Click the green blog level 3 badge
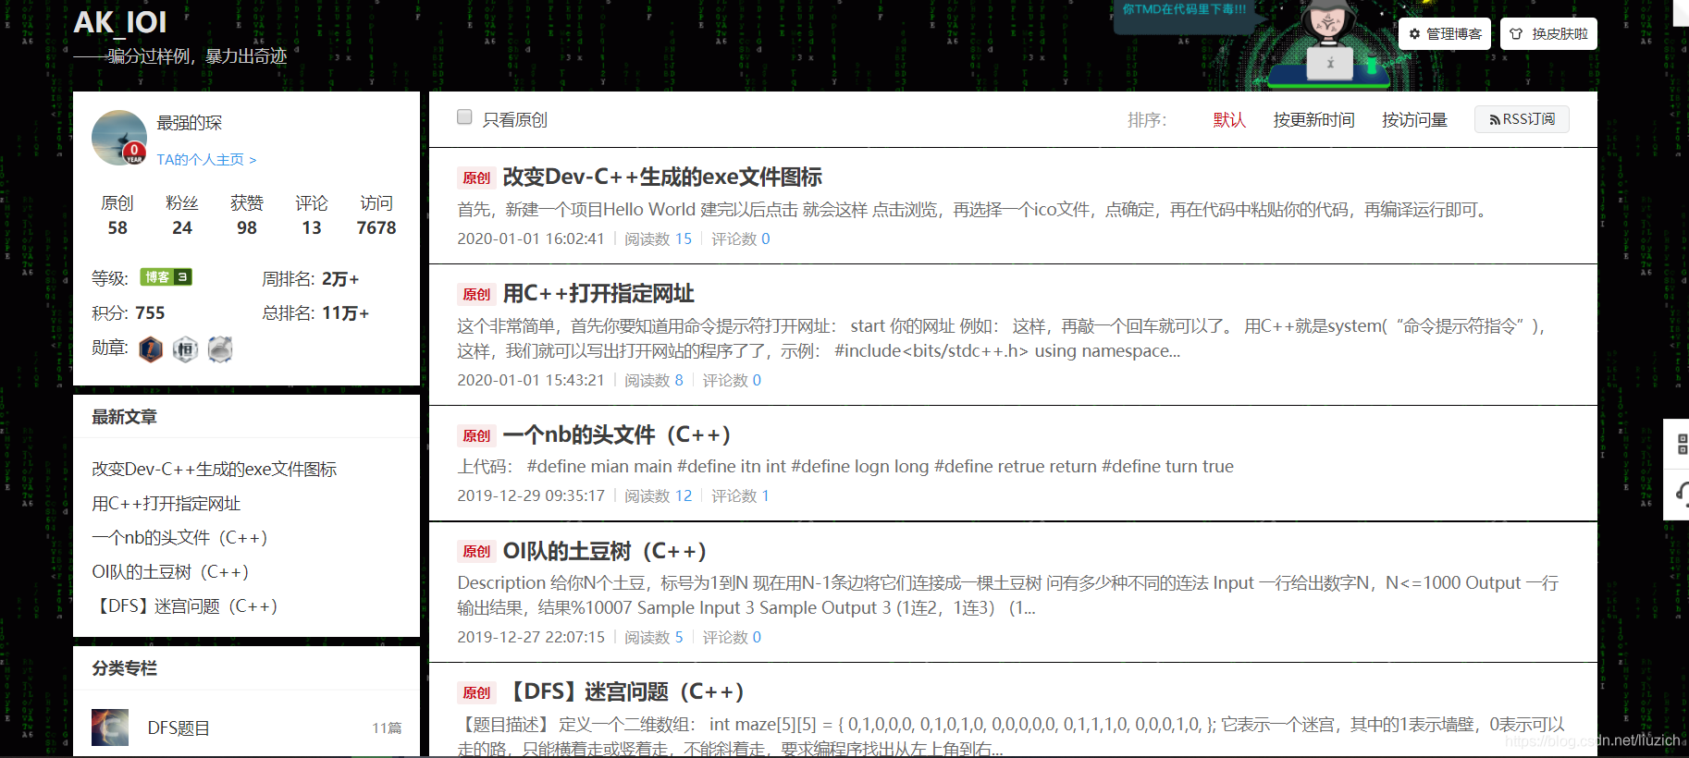 [166, 277]
